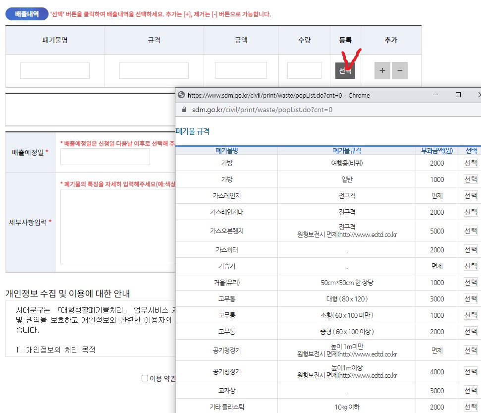Select the 가스오븐렌지 item

point(471,231)
